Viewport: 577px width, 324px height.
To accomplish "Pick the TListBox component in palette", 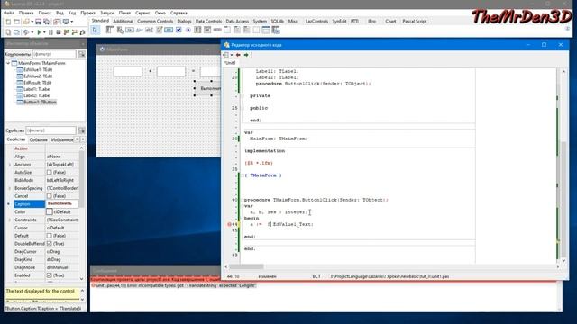I will [197, 30].
